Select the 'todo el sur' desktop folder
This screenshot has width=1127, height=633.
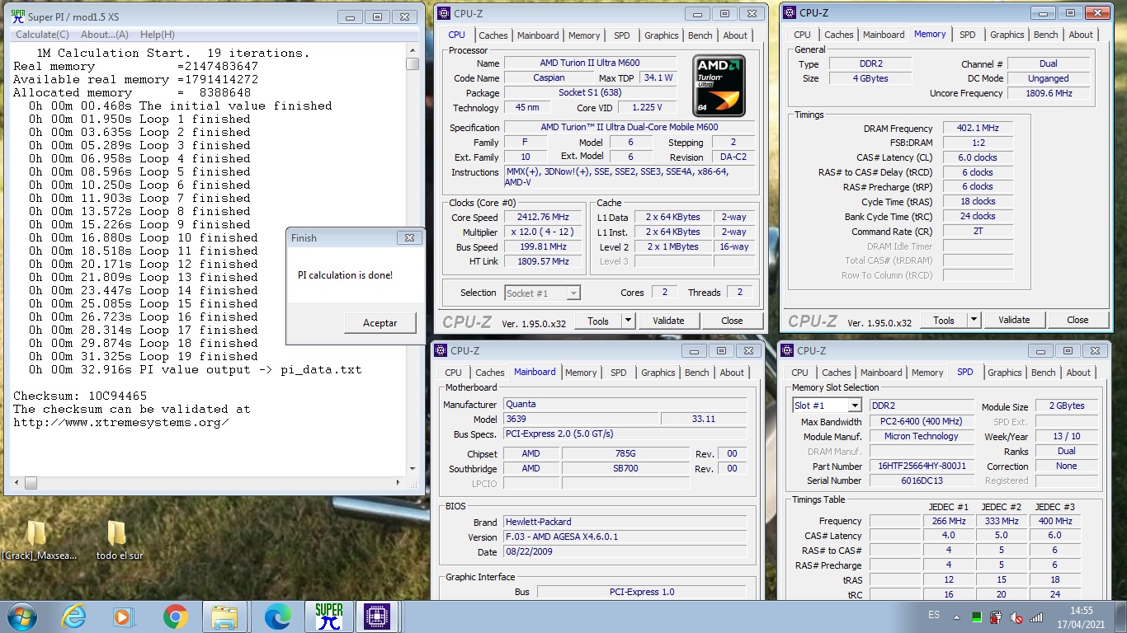[119, 541]
